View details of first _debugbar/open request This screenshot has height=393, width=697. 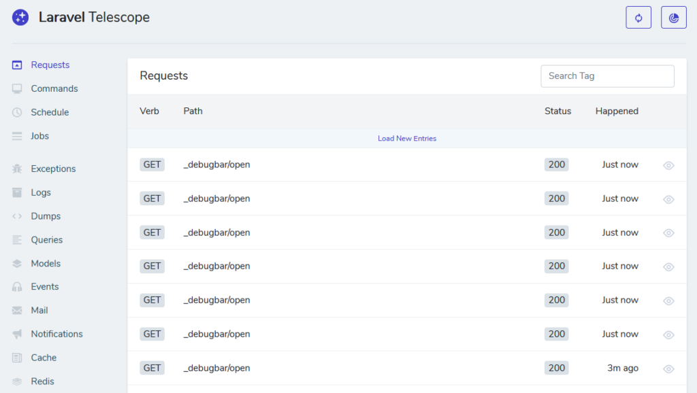tap(668, 165)
